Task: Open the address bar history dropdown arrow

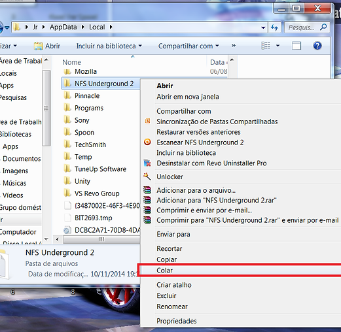Action: click(x=263, y=27)
